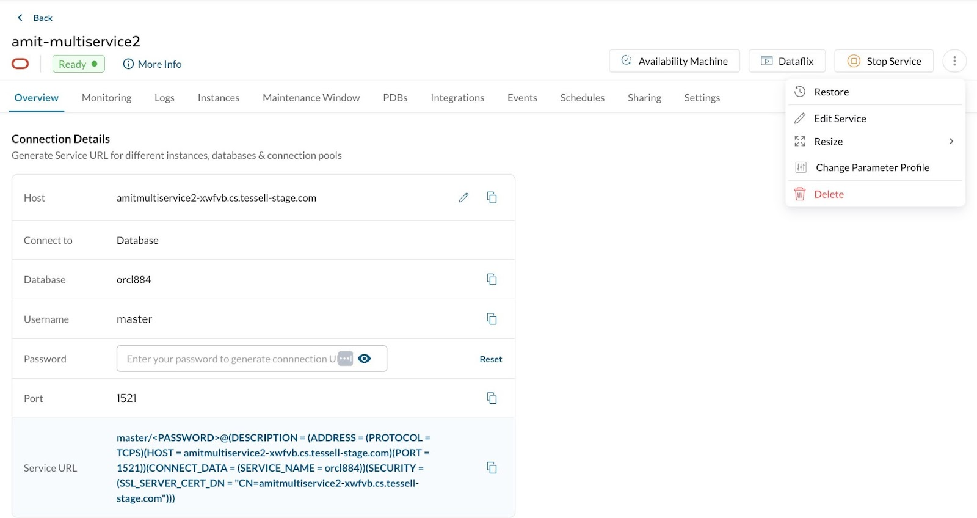Open the three-dot more actions menu
Viewport: 977px width, 518px height.
[x=954, y=61]
